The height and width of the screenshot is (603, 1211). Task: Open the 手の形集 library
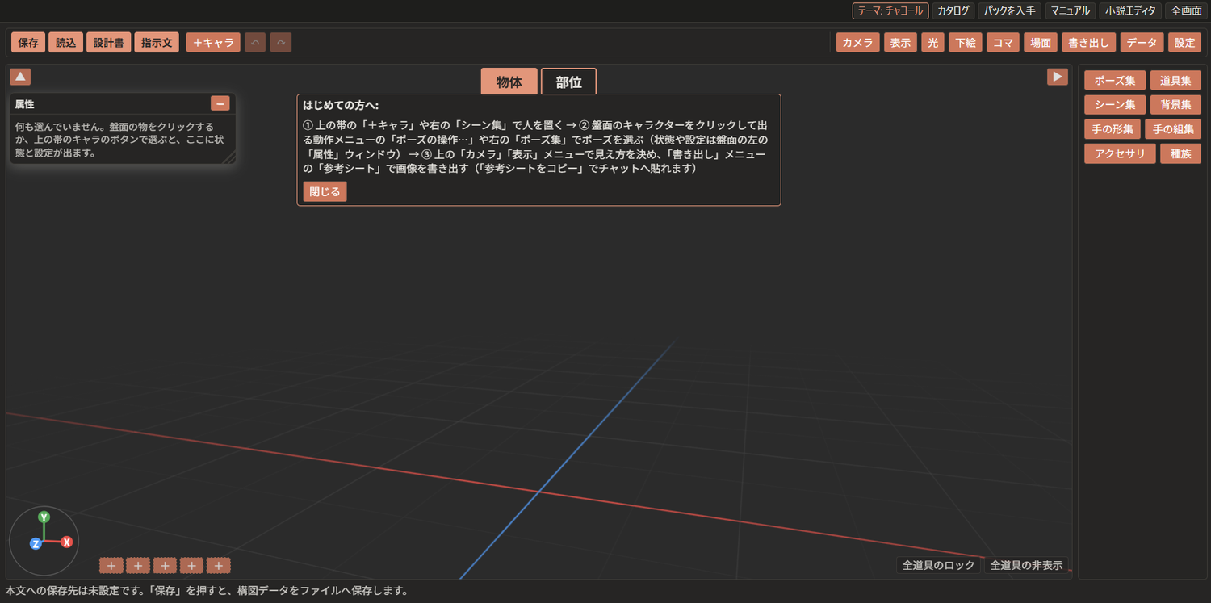1113,129
